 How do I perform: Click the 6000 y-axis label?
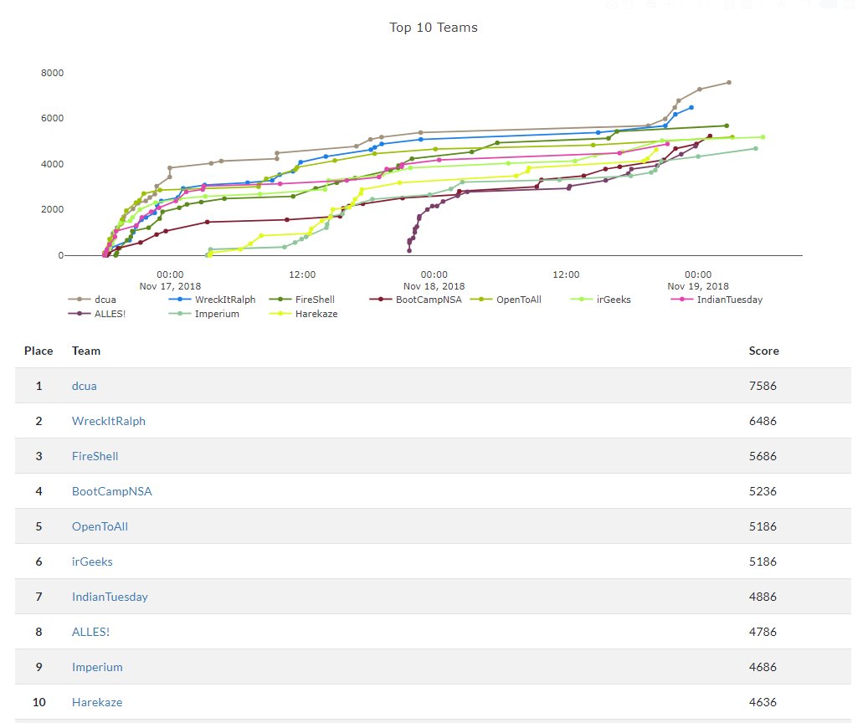click(52, 118)
